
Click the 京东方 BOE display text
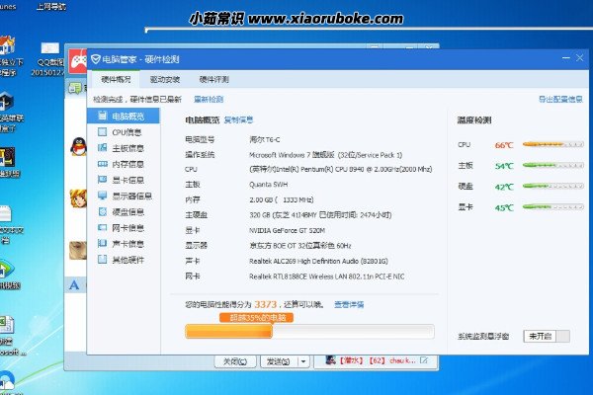click(299, 246)
